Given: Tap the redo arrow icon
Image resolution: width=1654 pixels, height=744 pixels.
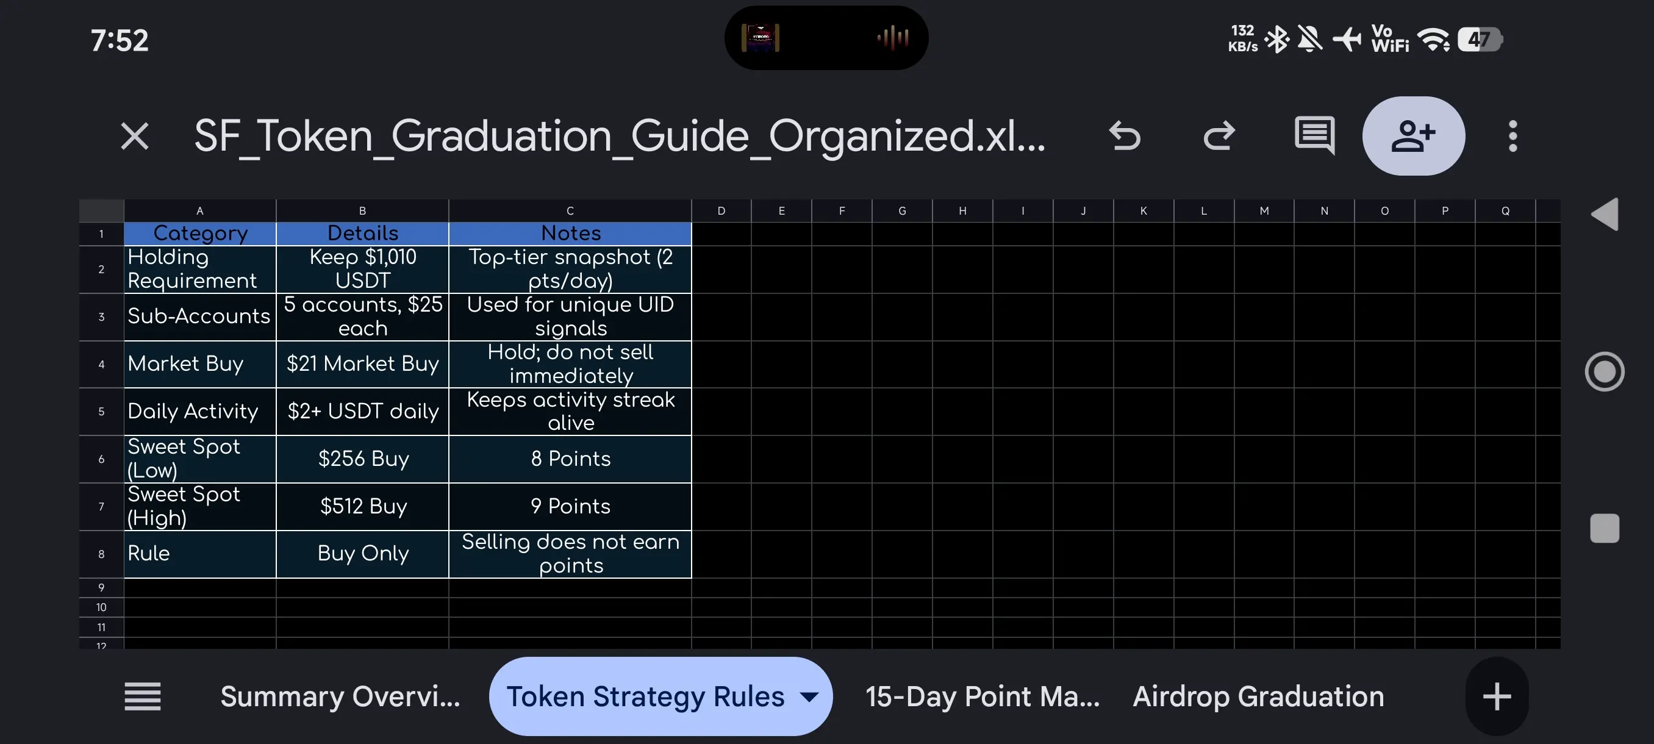Looking at the screenshot, I should 1219,136.
